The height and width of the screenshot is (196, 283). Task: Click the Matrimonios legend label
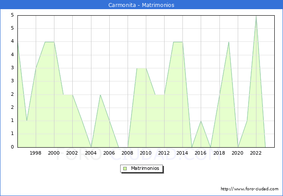tap(145, 168)
